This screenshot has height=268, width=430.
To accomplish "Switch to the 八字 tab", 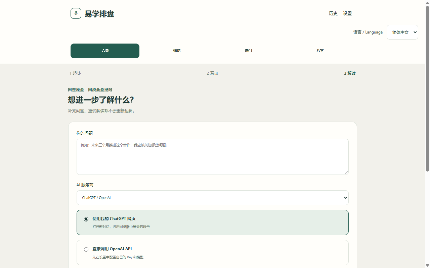I will click(320, 51).
